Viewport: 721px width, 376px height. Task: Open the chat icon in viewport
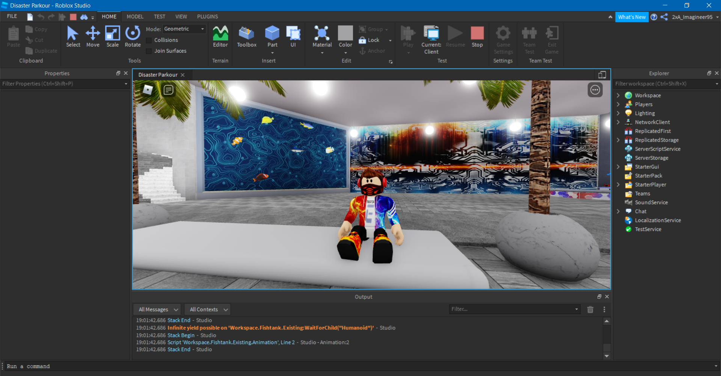tap(168, 90)
